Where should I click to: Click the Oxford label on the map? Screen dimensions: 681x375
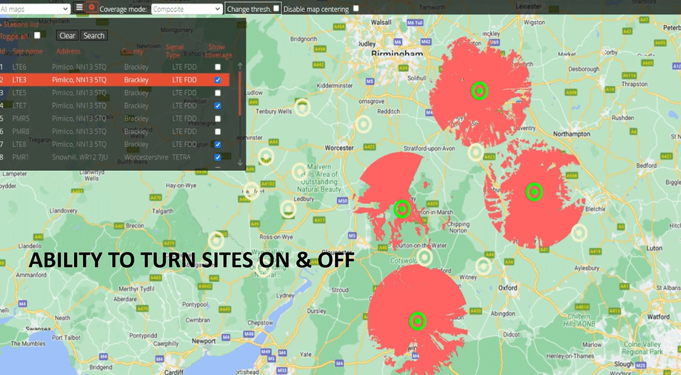[x=507, y=288]
